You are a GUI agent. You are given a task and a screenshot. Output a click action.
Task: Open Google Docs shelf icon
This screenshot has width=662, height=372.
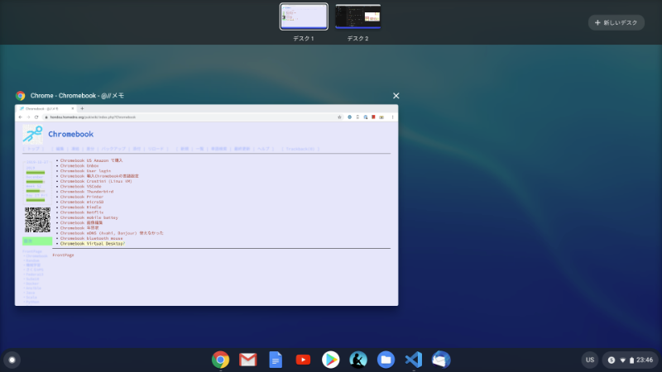click(x=276, y=360)
